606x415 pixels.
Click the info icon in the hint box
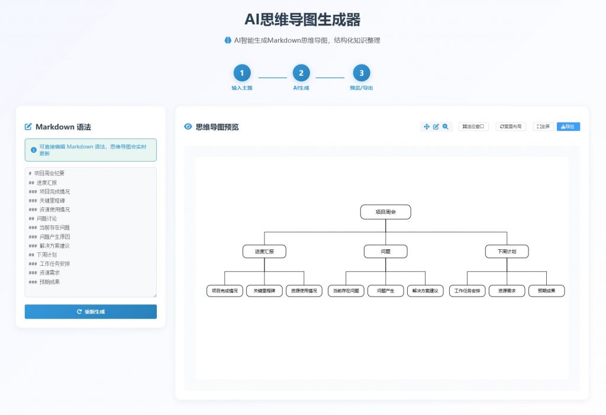click(x=33, y=150)
